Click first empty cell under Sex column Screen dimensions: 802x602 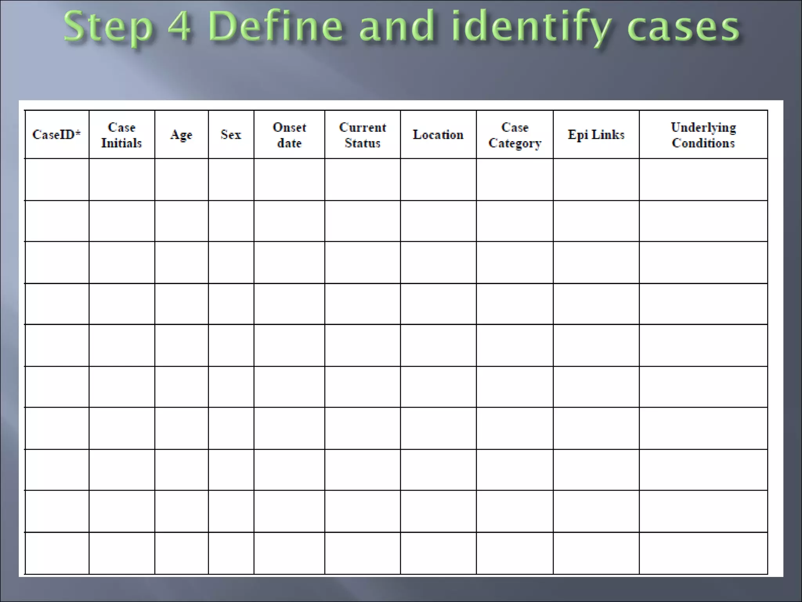click(x=231, y=180)
